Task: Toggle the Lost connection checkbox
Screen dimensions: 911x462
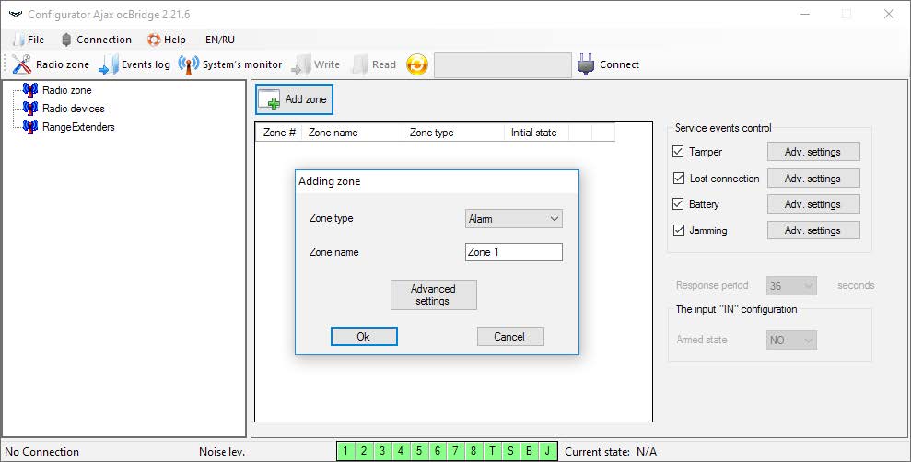Action: 678,179
